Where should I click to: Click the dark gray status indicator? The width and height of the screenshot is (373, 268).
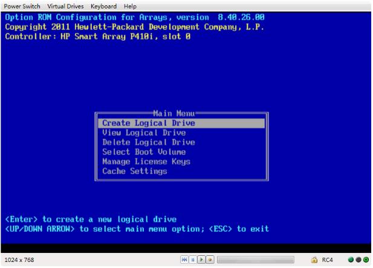coord(358,260)
